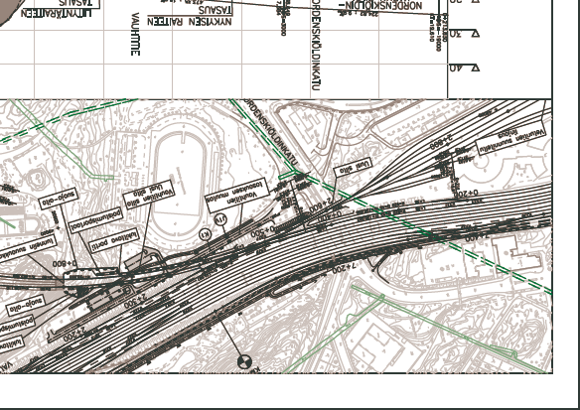Select the circled J14 marker beside K1
Viewport: 580px width, 410px height.
point(220,220)
